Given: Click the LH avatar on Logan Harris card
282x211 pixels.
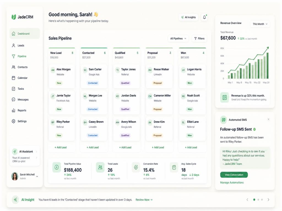Looking at the screenshot, I should pos(183,70).
